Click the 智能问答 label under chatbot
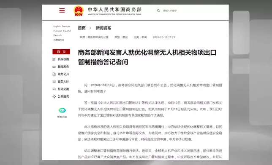The height and width of the screenshot is (165, 272). point(62,117)
